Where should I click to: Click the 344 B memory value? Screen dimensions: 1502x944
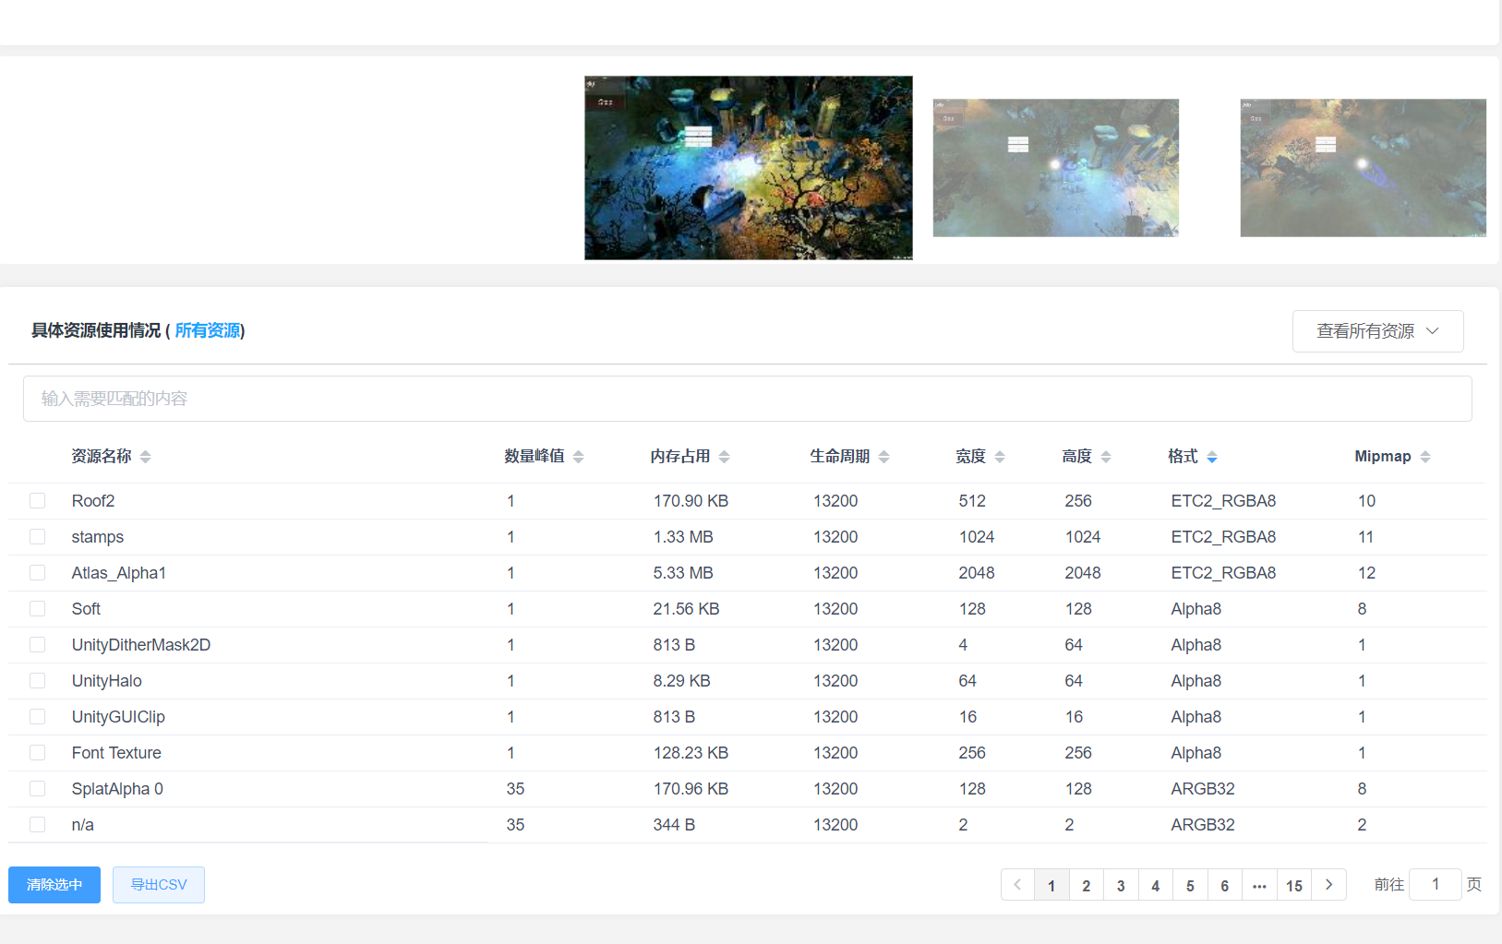pyautogui.click(x=674, y=825)
